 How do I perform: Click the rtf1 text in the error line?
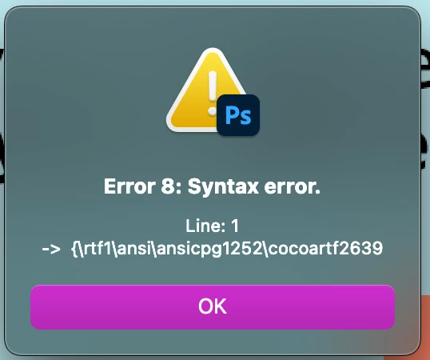(97, 248)
